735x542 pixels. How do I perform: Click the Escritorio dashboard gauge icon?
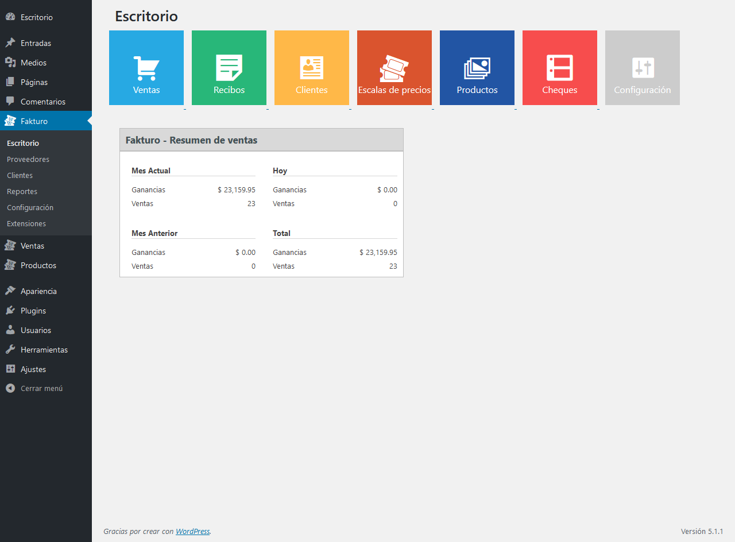(10, 17)
